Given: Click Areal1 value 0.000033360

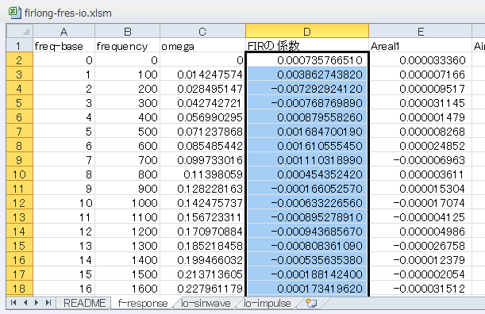Looking at the screenshot, I should 421,60.
